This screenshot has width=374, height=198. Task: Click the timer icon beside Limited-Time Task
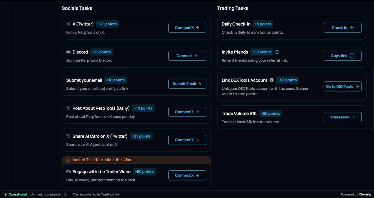pos(68,160)
